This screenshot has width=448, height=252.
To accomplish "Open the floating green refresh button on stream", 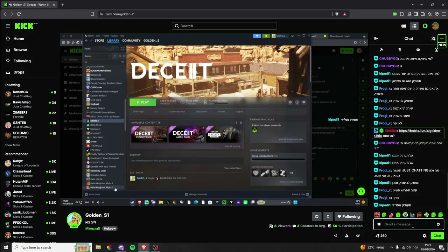I will pos(361,191).
